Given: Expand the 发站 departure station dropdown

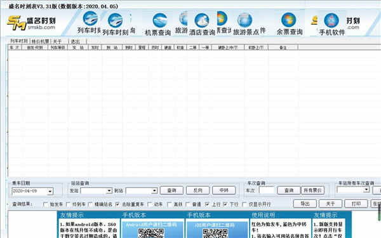Looking at the screenshot, I should [x=109, y=190].
